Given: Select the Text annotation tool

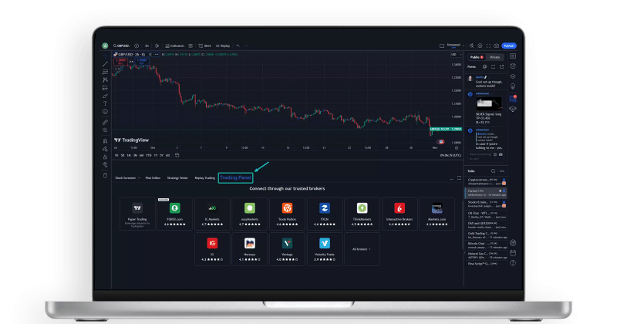Looking at the screenshot, I should (x=105, y=103).
